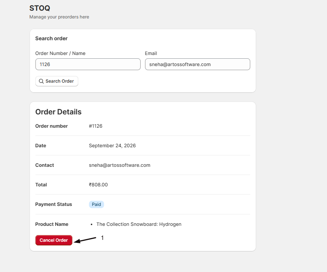Click the 'Email' field label

[151, 54]
